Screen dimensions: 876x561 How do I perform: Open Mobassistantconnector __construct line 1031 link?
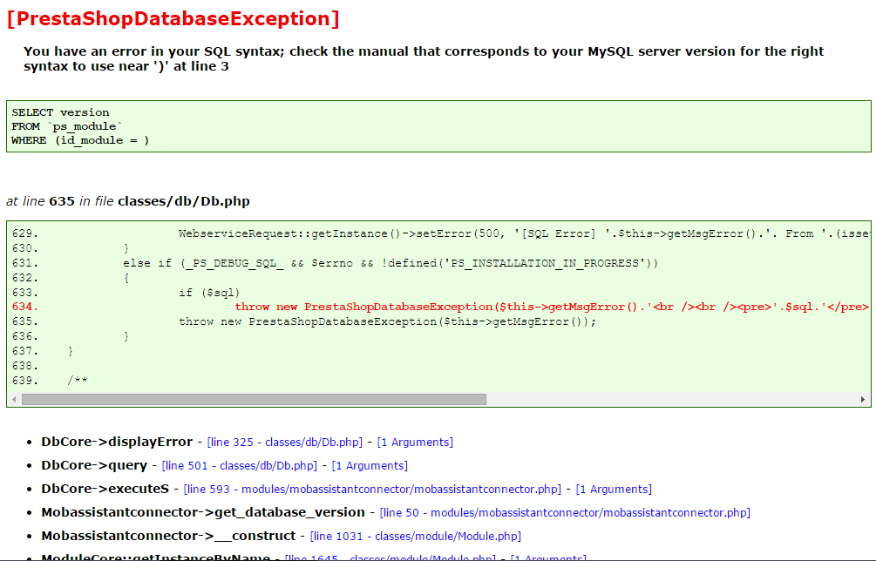[415, 536]
